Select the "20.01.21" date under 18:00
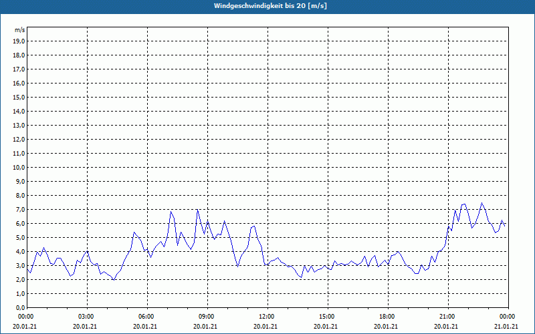Viewport: 535px width, 334px height. [x=386, y=326]
